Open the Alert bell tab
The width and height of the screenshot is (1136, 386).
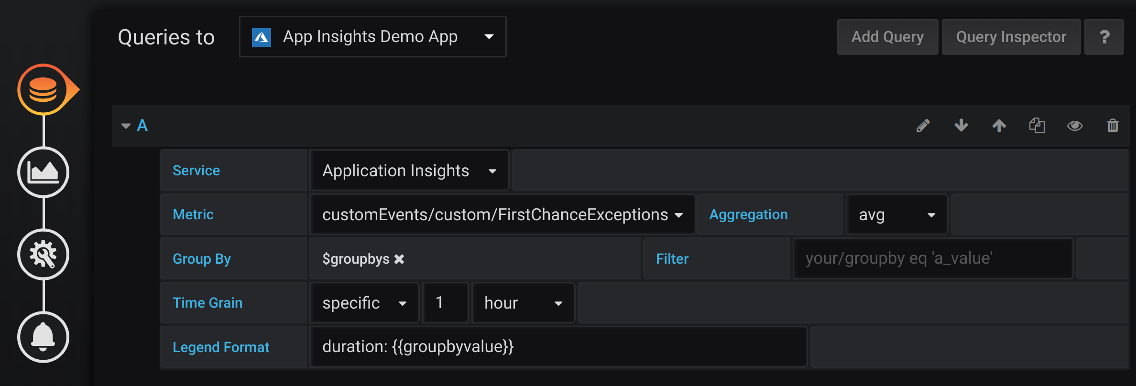point(43,337)
